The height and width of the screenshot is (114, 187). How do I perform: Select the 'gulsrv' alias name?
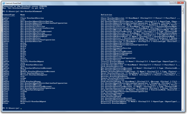click(24, 60)
